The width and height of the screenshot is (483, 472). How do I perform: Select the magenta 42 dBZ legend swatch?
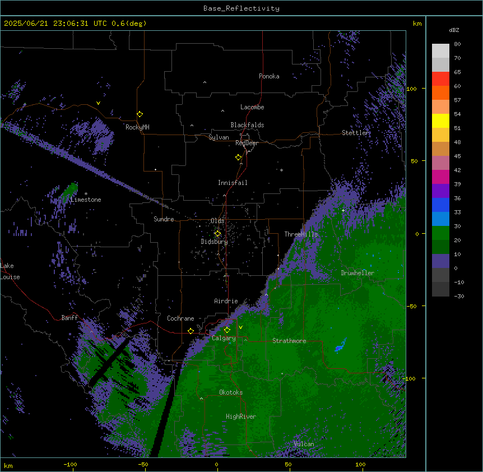tap(440, 177)
